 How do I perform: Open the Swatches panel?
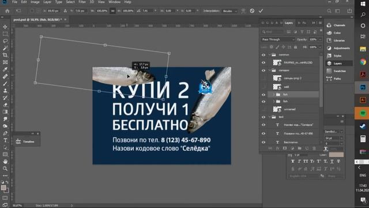339,71
